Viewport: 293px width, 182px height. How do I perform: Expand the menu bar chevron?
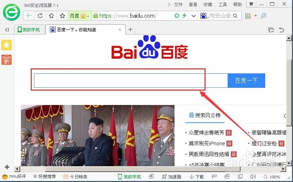[169, 4]
